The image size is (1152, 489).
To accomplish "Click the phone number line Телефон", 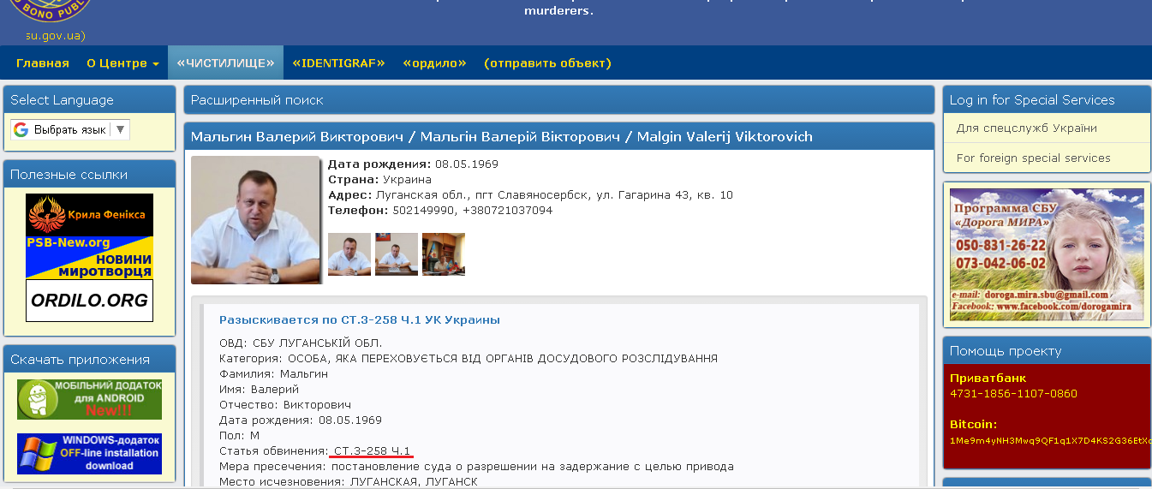I will [440, 211].
